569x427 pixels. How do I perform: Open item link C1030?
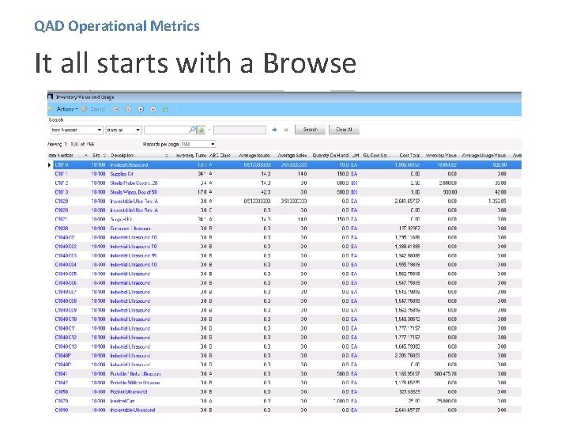point(62,229)
